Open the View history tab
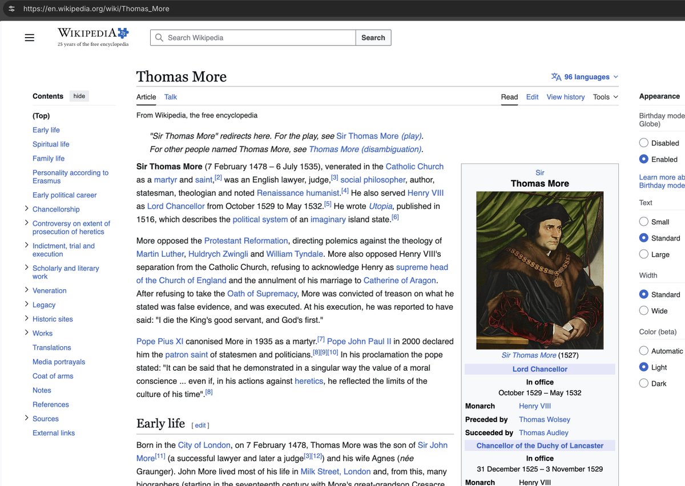 [x=566, y=97]
